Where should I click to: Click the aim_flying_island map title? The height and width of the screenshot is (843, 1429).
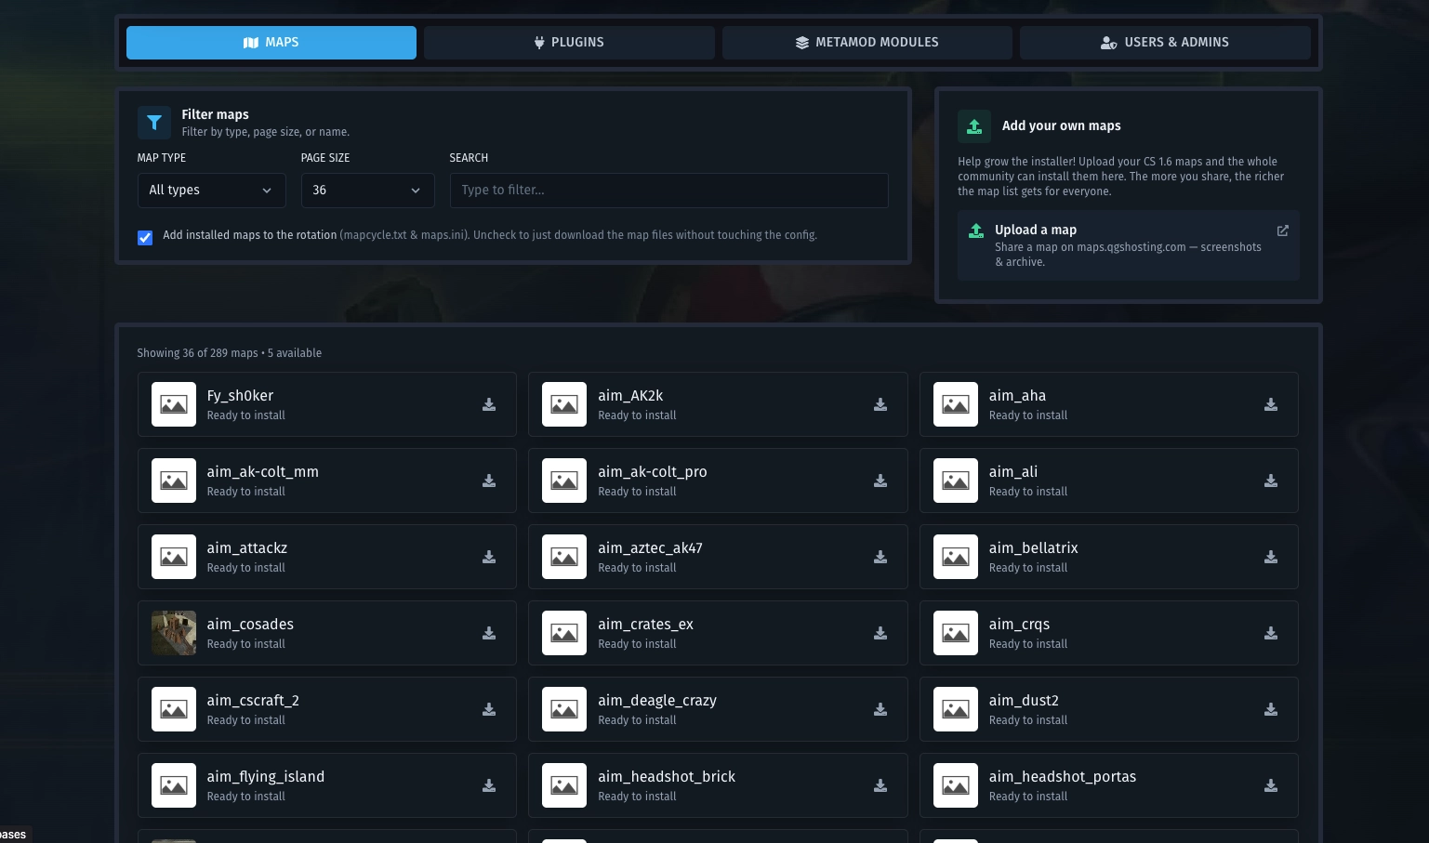266,777
